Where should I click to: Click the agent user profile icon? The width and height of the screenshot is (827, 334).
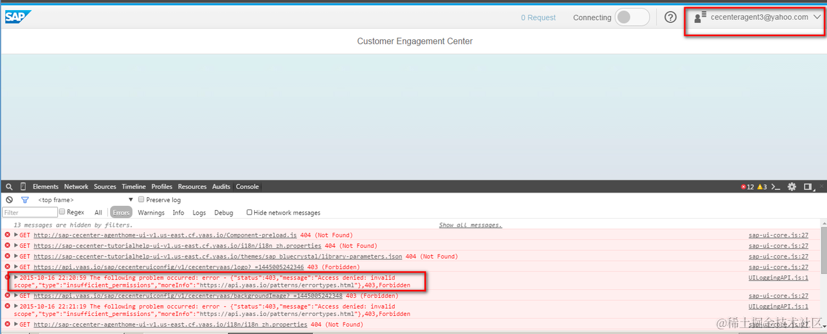[700, 18]
